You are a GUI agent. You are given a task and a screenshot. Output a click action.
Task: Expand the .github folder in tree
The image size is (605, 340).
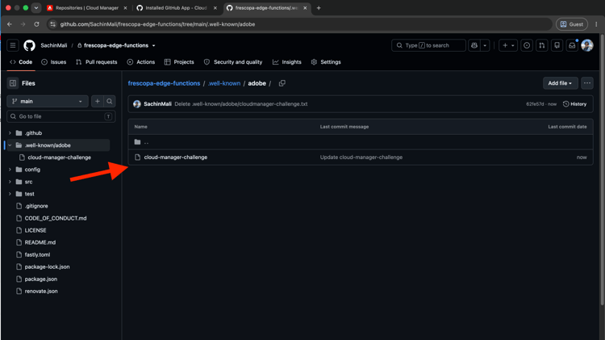[x=10, y=133]
